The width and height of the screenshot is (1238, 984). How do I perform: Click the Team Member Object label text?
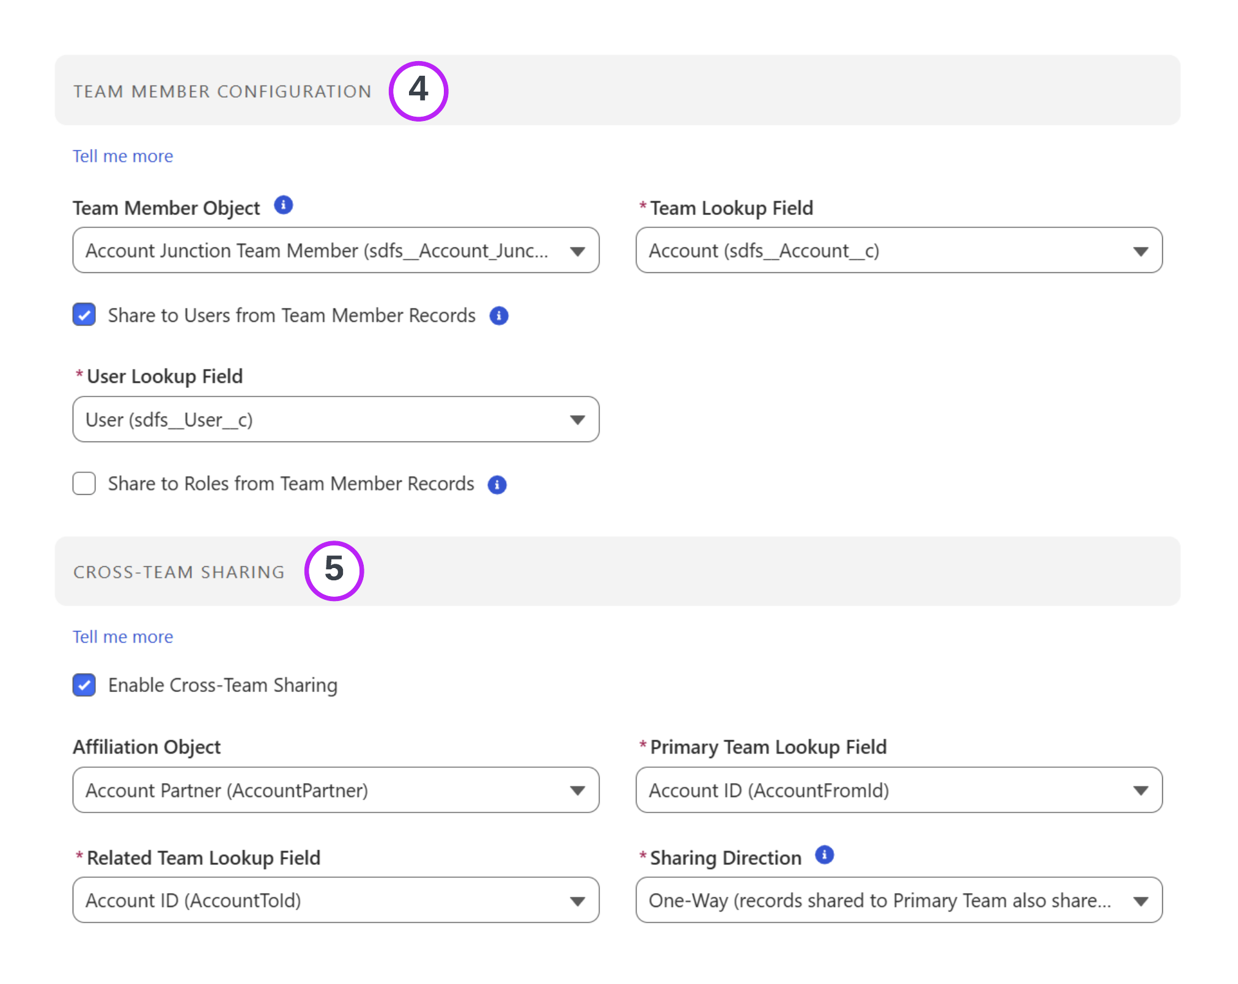[x=166, y=208]
